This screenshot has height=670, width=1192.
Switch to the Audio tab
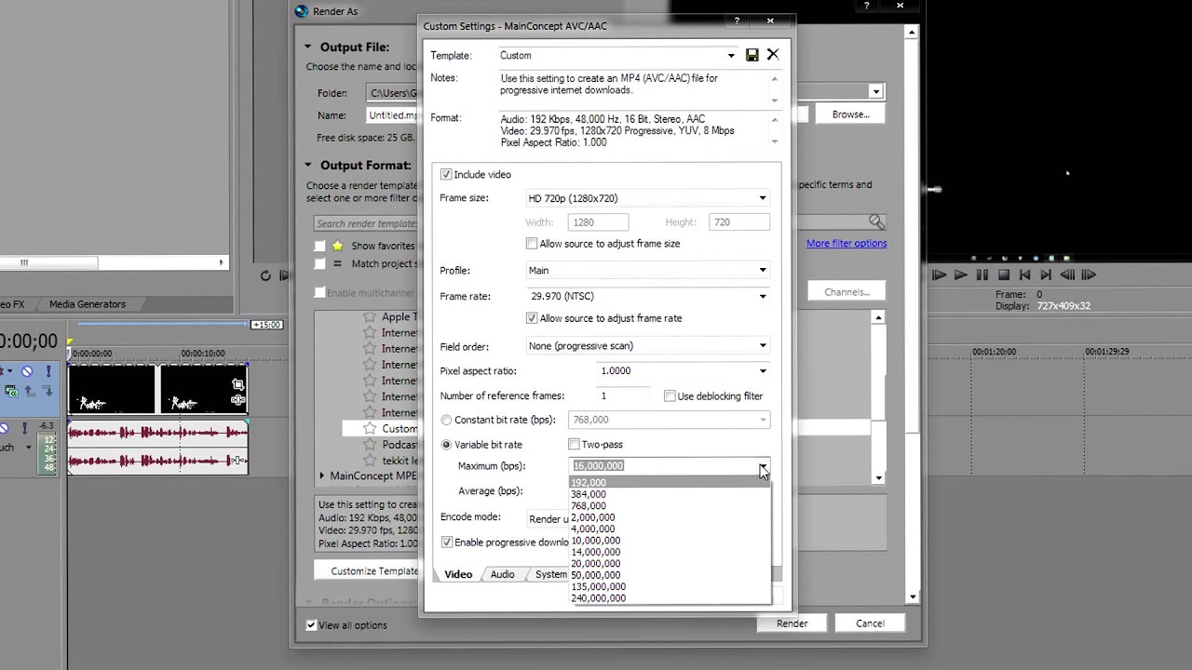coord(503,574)
